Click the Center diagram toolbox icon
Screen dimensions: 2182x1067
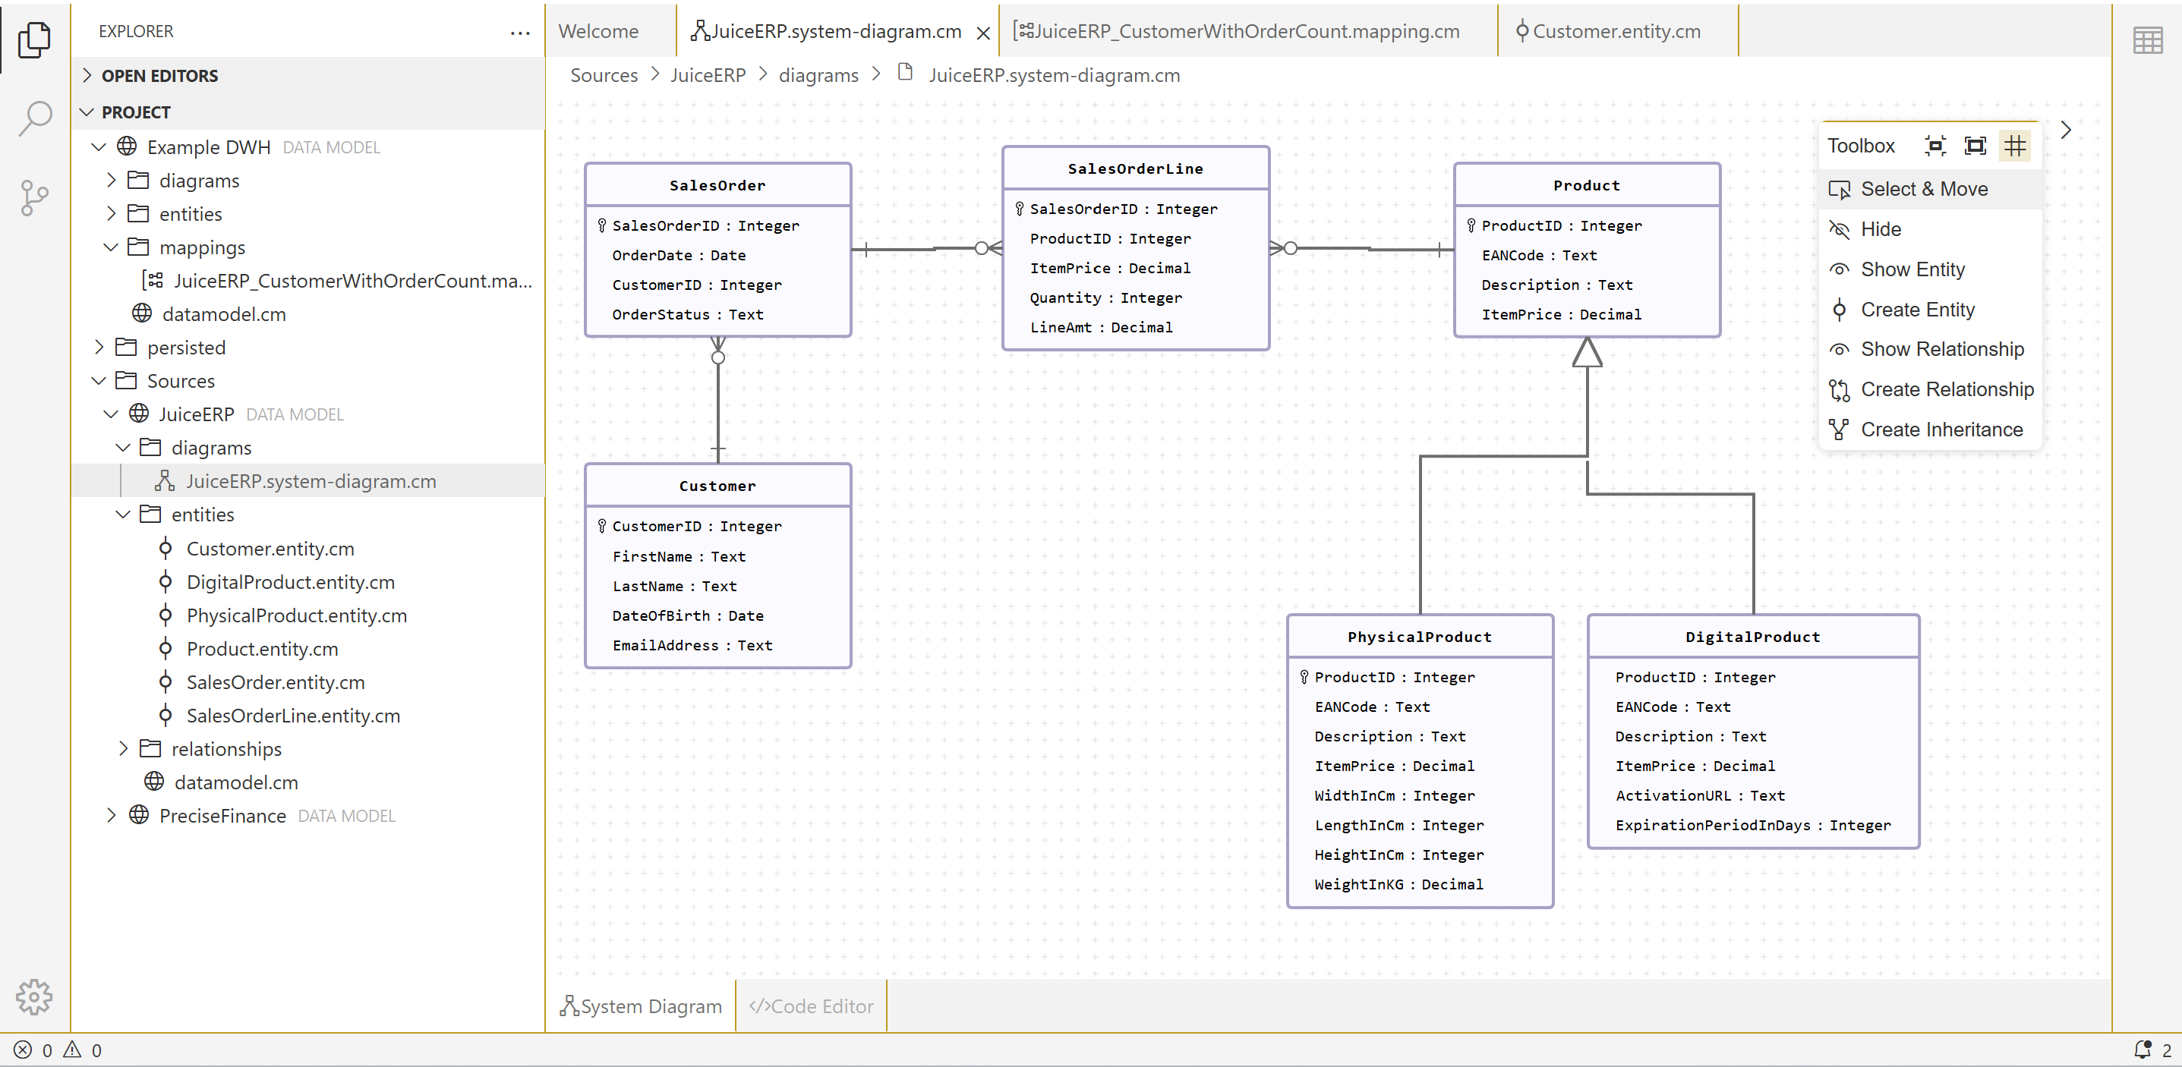coord(1934,146)
